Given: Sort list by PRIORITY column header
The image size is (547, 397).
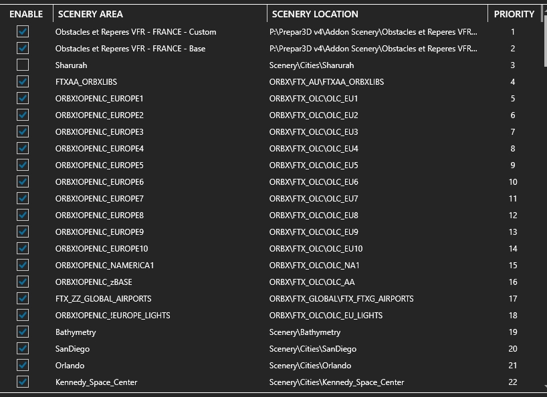Looking at the screenshot, I should point(514,14).
